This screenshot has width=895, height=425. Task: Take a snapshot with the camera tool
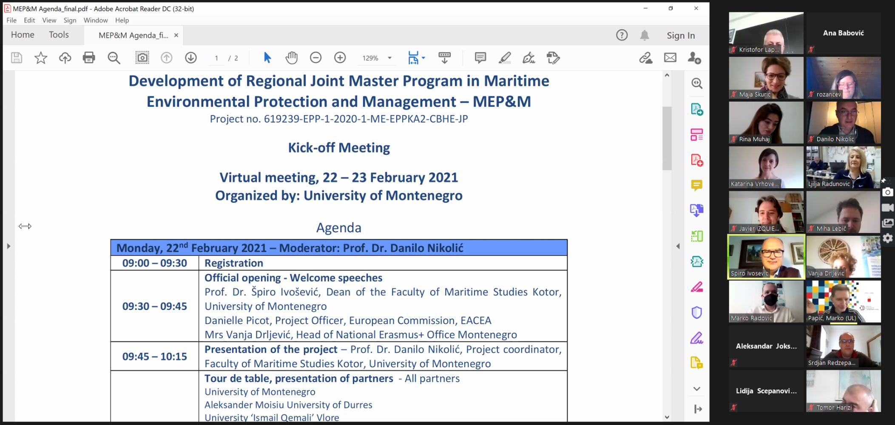click(x=142, y=58)
